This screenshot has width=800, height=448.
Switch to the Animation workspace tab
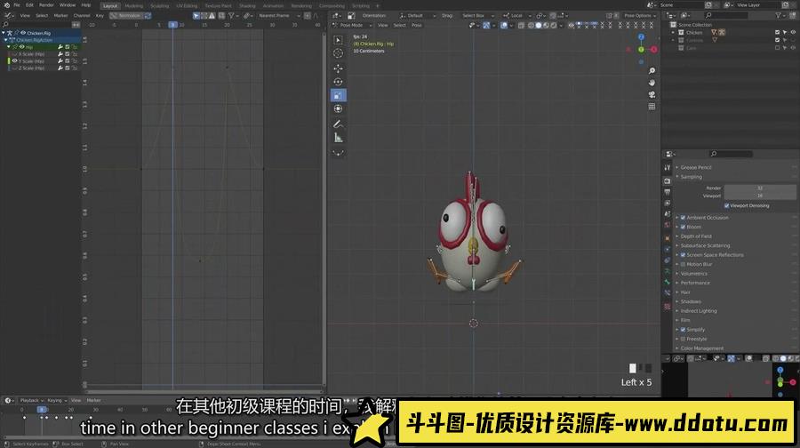pyautogui.click(x=273, y=5)
